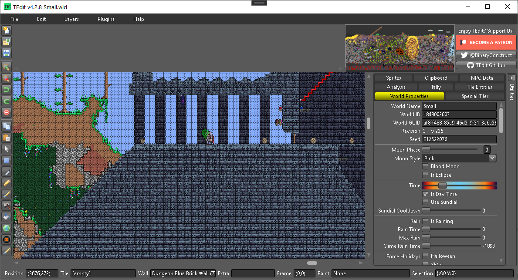
Task: Open the Plugins menu
Action: (105, 19)
